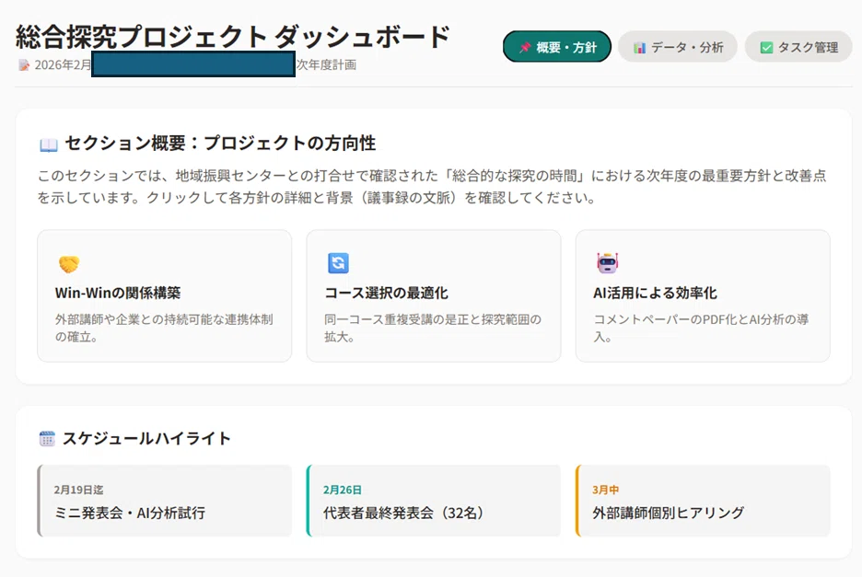862x577 pixels.
Task: Click the スケジュールハイライト heading
Action: tap(146, 439)
